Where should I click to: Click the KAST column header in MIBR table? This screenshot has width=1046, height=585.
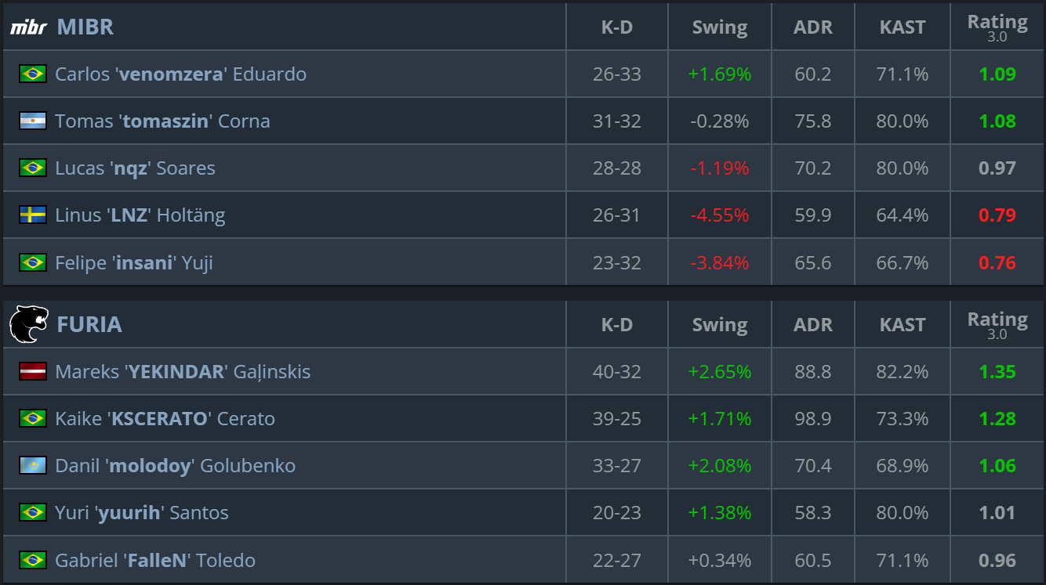[x=903, y=27]
